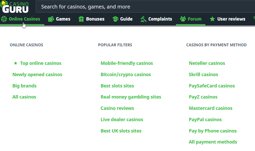The height and width of the screenshot is (151, 255).
Task: Select the Forum tab
Action: (194, 19)
